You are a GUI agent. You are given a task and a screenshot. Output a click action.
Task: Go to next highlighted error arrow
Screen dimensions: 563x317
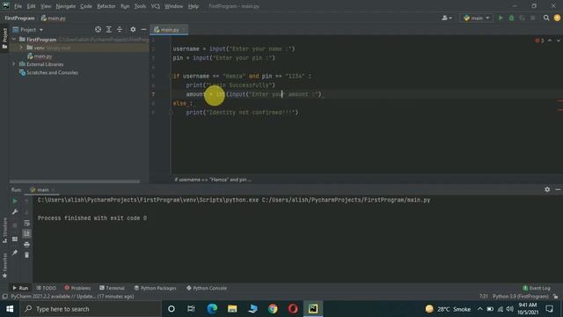click(559, 41)
